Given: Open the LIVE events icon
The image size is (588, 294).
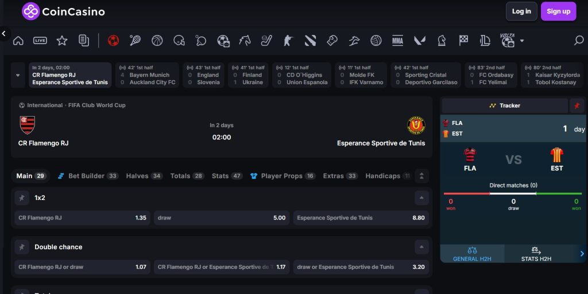Looking at the screenshot, I should [x=40, y=40].
